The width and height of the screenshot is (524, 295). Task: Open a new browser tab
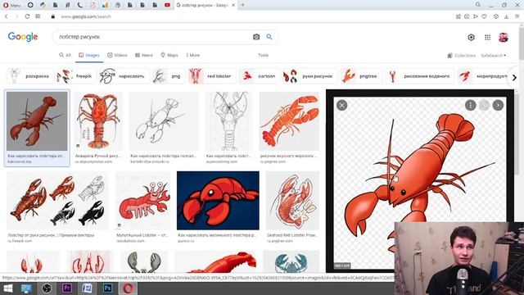[242, 5]
